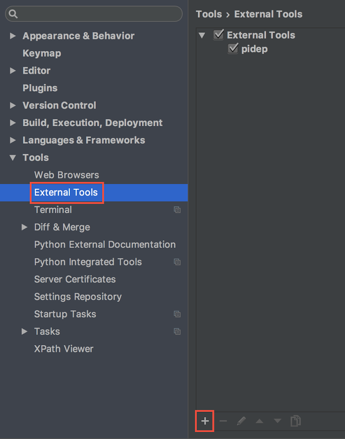Click the plus icon to add tool
345x439 pixels.
coord(205,421)
